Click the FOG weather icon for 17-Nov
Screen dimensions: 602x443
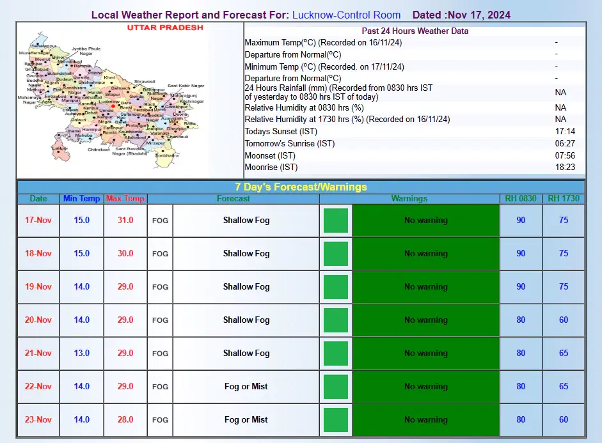point(160,221)
